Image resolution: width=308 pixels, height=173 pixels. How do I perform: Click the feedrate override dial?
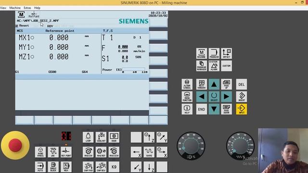click(240, 146)
